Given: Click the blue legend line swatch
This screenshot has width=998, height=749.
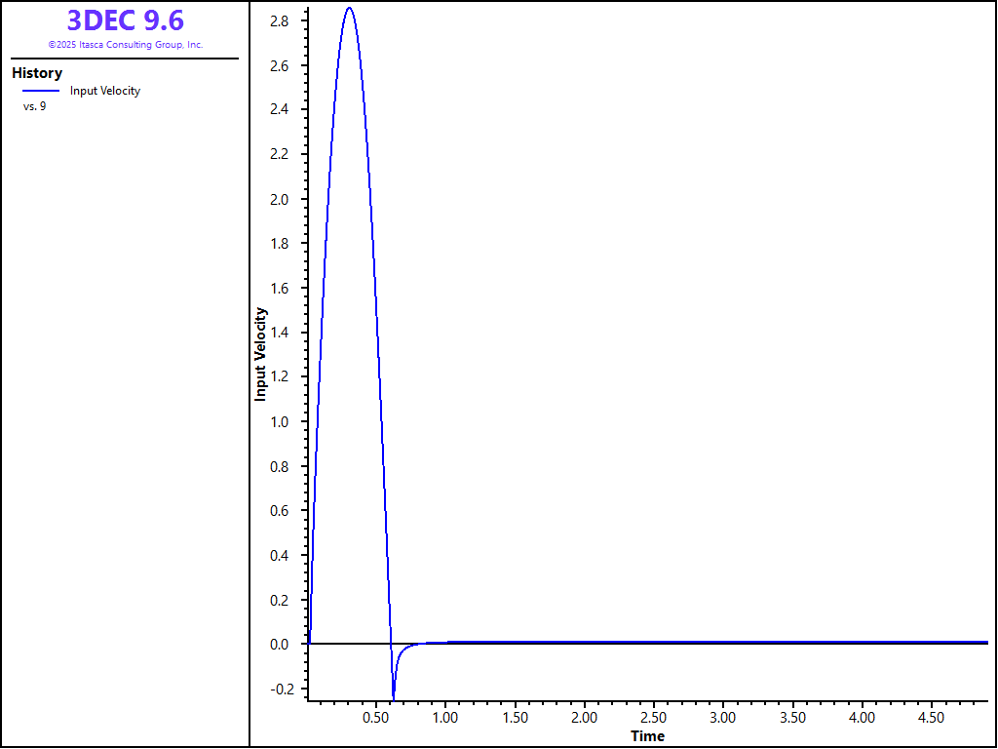Looking at the screenshot, I should coord(41,91).
